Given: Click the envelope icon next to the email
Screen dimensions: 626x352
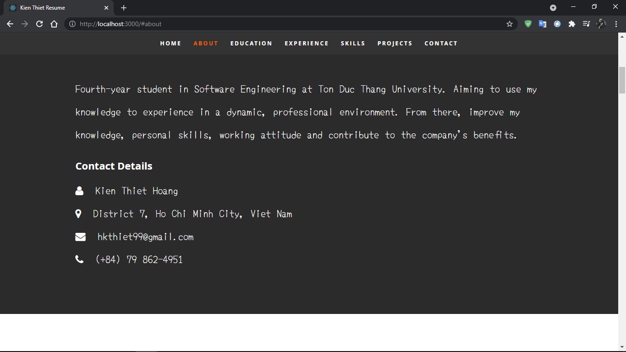Looking at the screenshot, I should pyautogui.click(x=81, y=237).
